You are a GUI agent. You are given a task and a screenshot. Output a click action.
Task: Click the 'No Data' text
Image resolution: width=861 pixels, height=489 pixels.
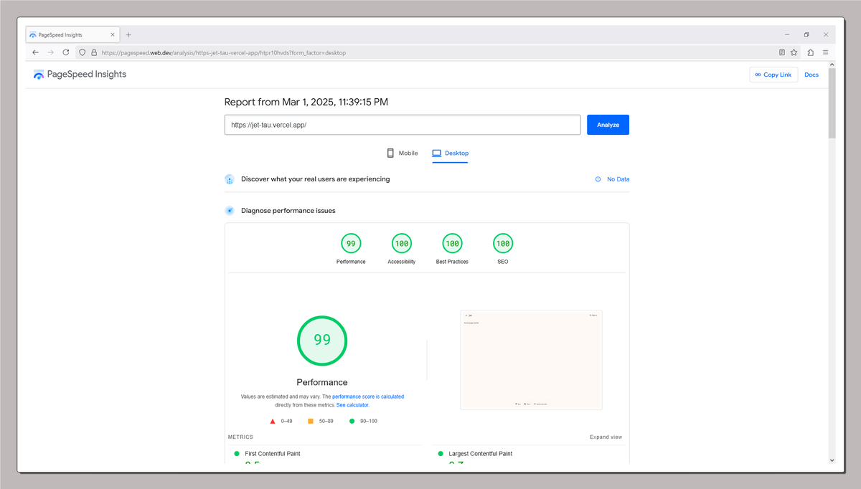click(618, 179)
